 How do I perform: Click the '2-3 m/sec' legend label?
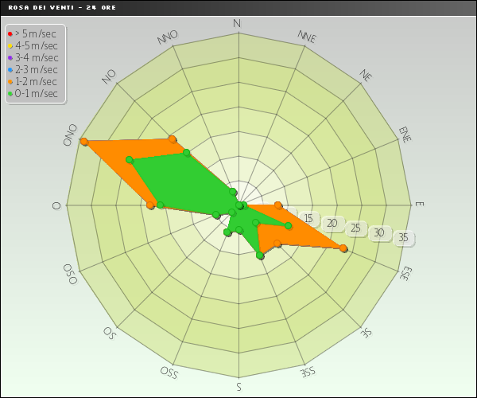(36, 69)
